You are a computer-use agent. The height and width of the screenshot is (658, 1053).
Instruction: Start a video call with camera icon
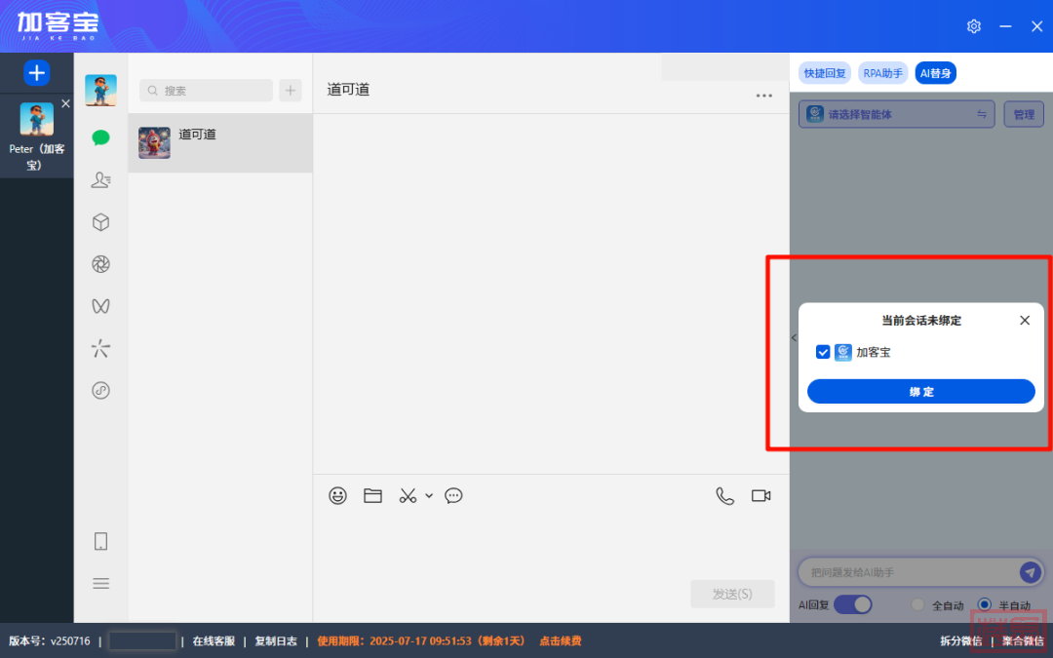click(760, 495)
